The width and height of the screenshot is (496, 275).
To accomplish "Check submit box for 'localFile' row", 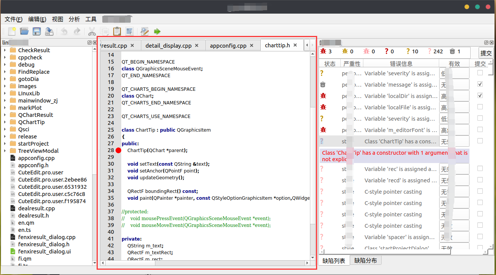I will [x=480, y=107].
